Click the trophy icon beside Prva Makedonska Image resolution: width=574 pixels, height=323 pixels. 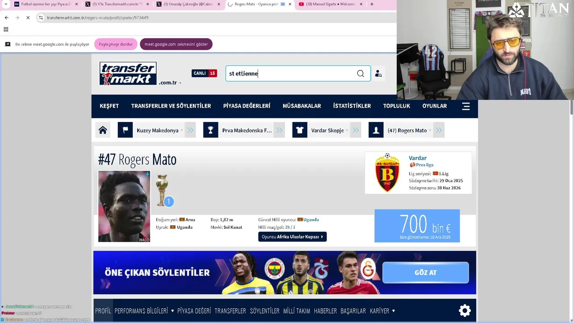coord(210,130)
